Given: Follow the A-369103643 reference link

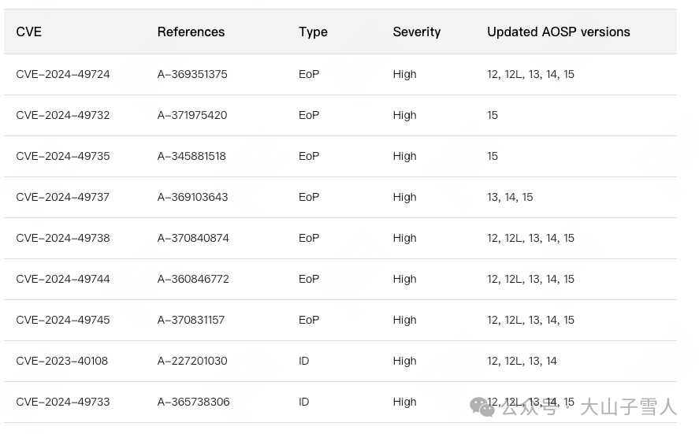Looking at the screenshot, I should 192,197.
